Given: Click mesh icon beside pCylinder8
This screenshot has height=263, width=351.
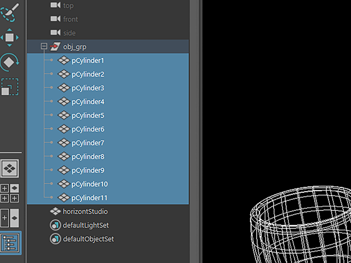Looking at the screenshot, I should (64, 156).
